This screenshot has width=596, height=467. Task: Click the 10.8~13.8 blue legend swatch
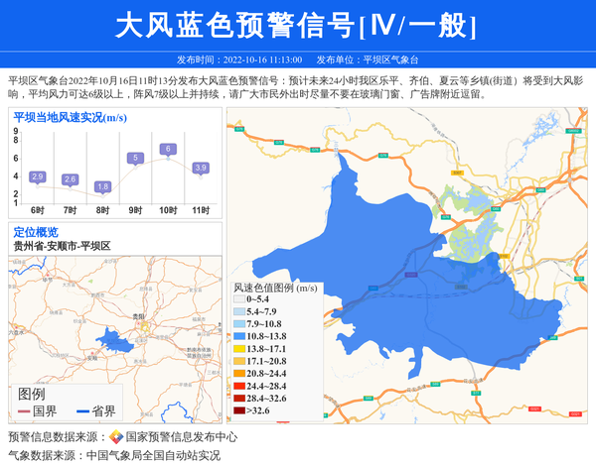point(239,337)
